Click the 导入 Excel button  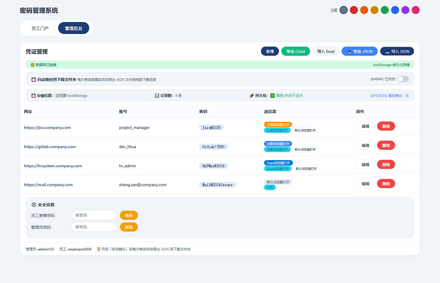click(326, 51)
